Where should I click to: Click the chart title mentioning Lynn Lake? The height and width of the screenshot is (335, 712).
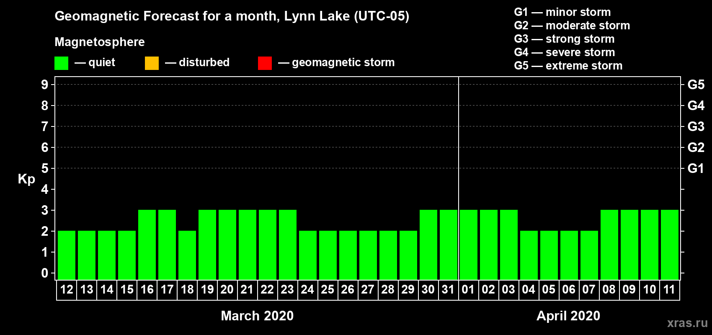232,16
